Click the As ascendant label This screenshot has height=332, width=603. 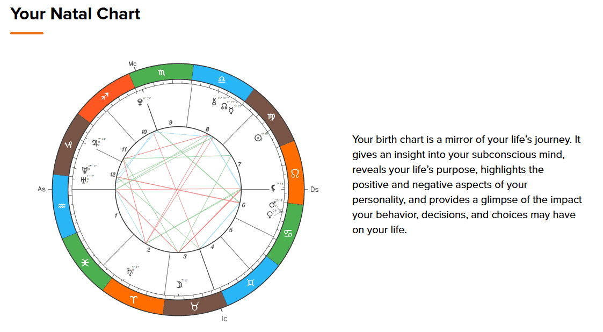tap(42, 189)
